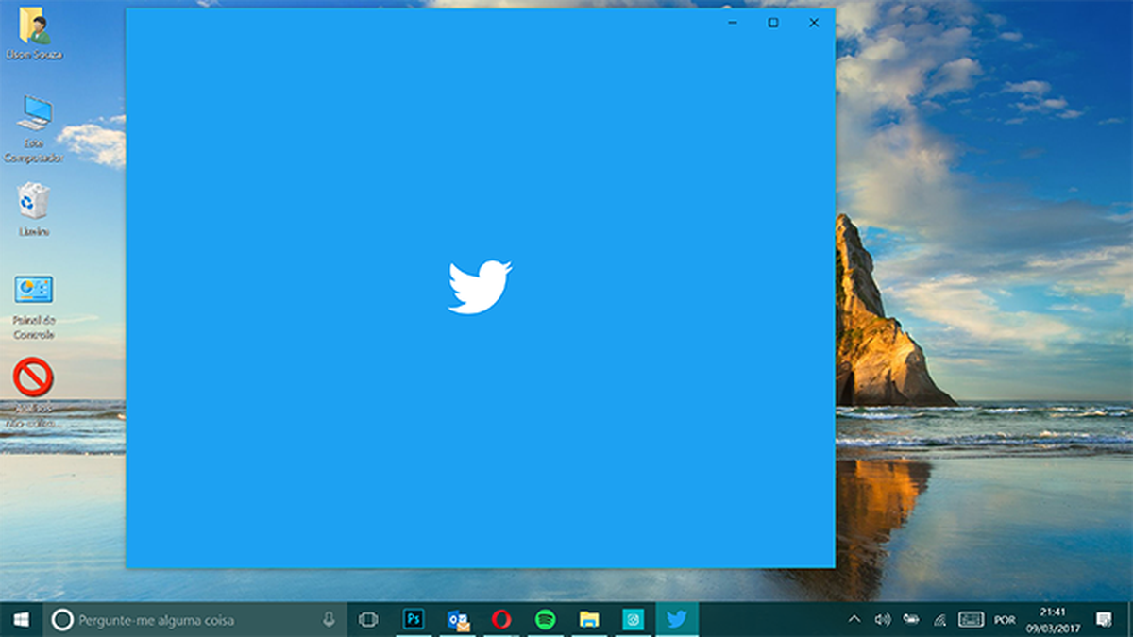Viewport: 1133px width, 637px height.
Task: Open the volume control in the system tray
Action: click(x=881, y=620)
